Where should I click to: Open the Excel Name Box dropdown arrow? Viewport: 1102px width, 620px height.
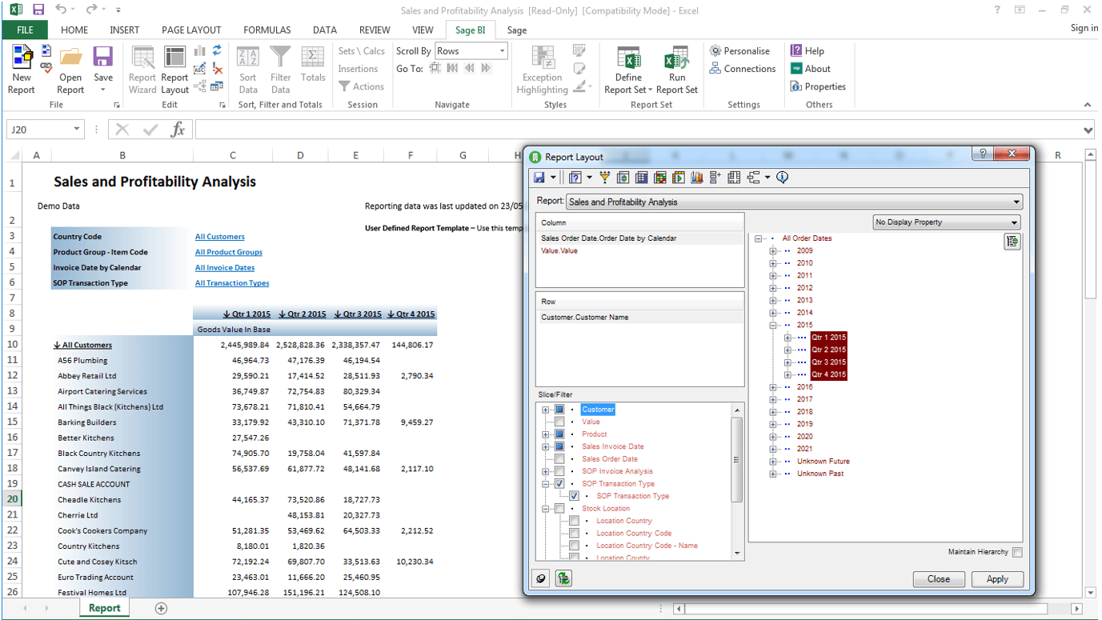pos(77,130)
